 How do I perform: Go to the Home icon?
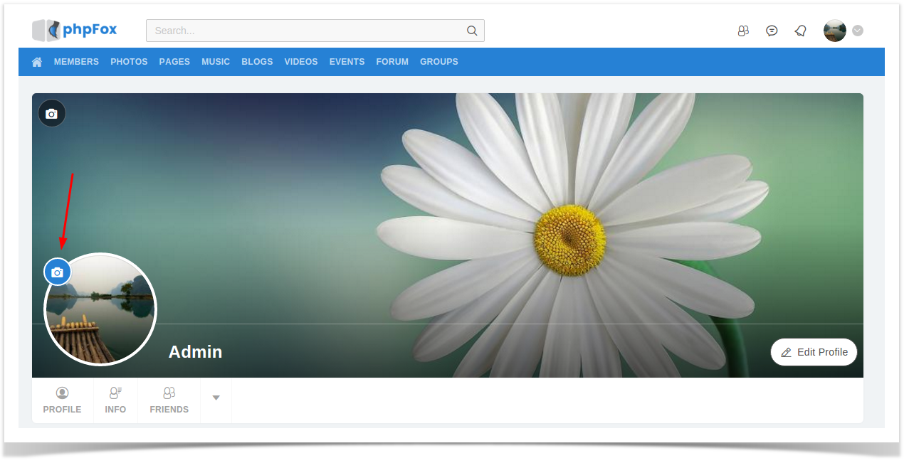pos(37,62)
